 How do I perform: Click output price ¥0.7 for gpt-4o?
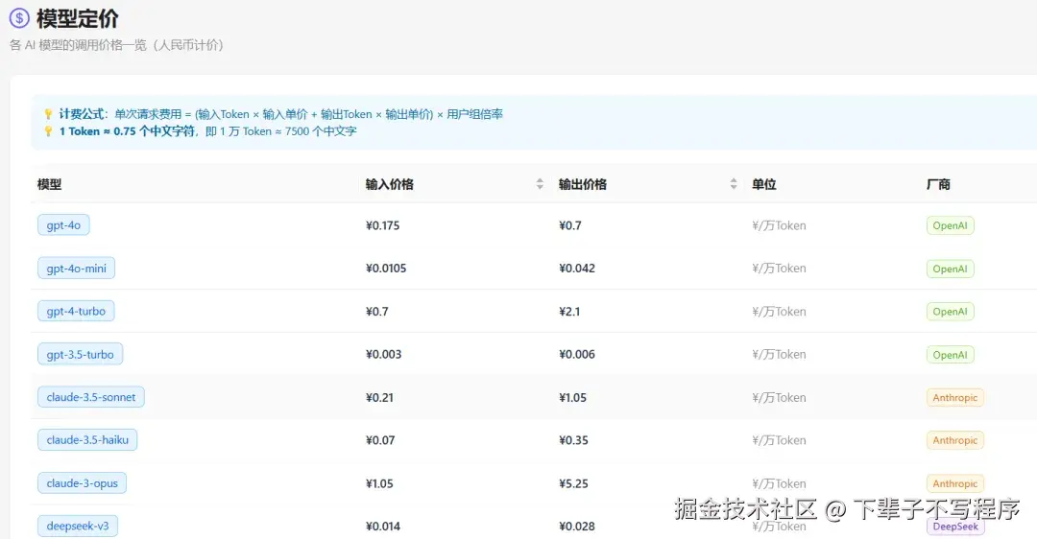pos(570,225)
